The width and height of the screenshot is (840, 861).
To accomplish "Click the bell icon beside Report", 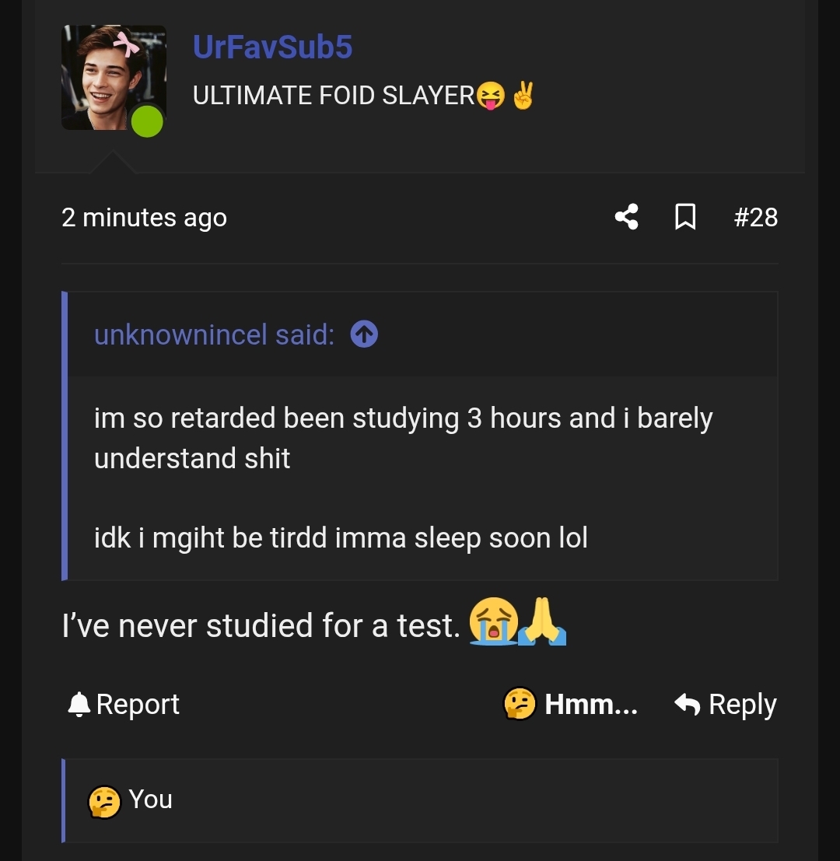I will (x=79, y=705).
